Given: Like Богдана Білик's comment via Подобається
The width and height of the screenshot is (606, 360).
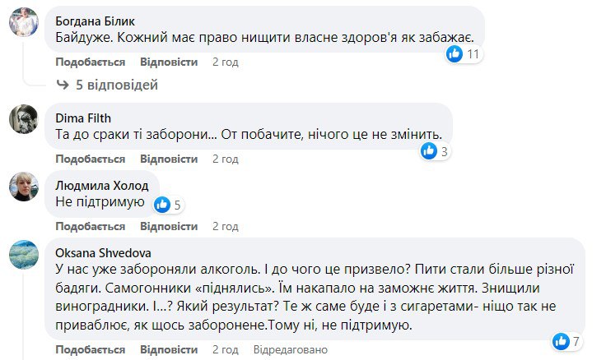Looking at the screenshot, I should tap(90, 62).
